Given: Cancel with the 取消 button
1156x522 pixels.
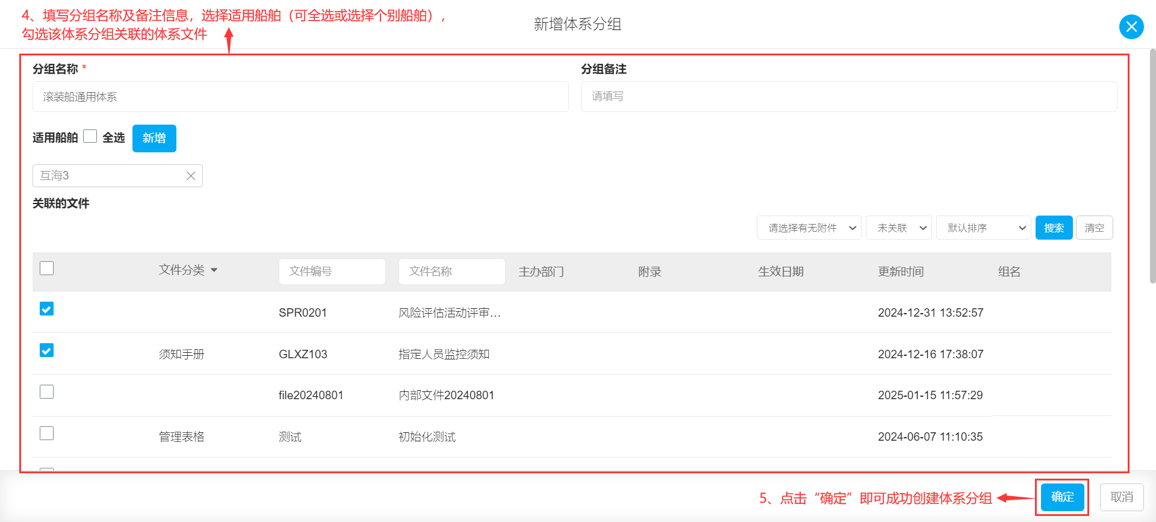Looking at the screenshot, I should click(1122, 497).
